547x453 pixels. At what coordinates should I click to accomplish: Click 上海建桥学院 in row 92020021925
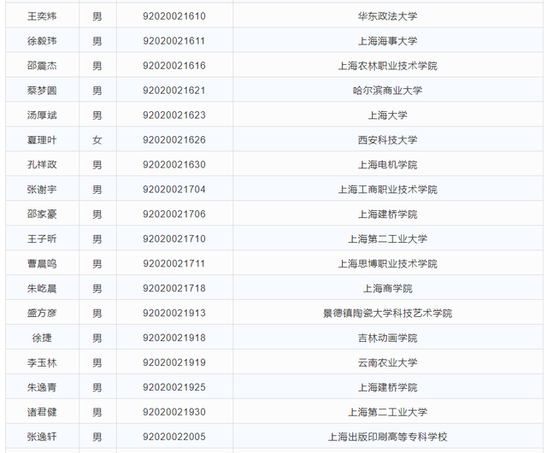pyautogui.click(x=387, y=388)
